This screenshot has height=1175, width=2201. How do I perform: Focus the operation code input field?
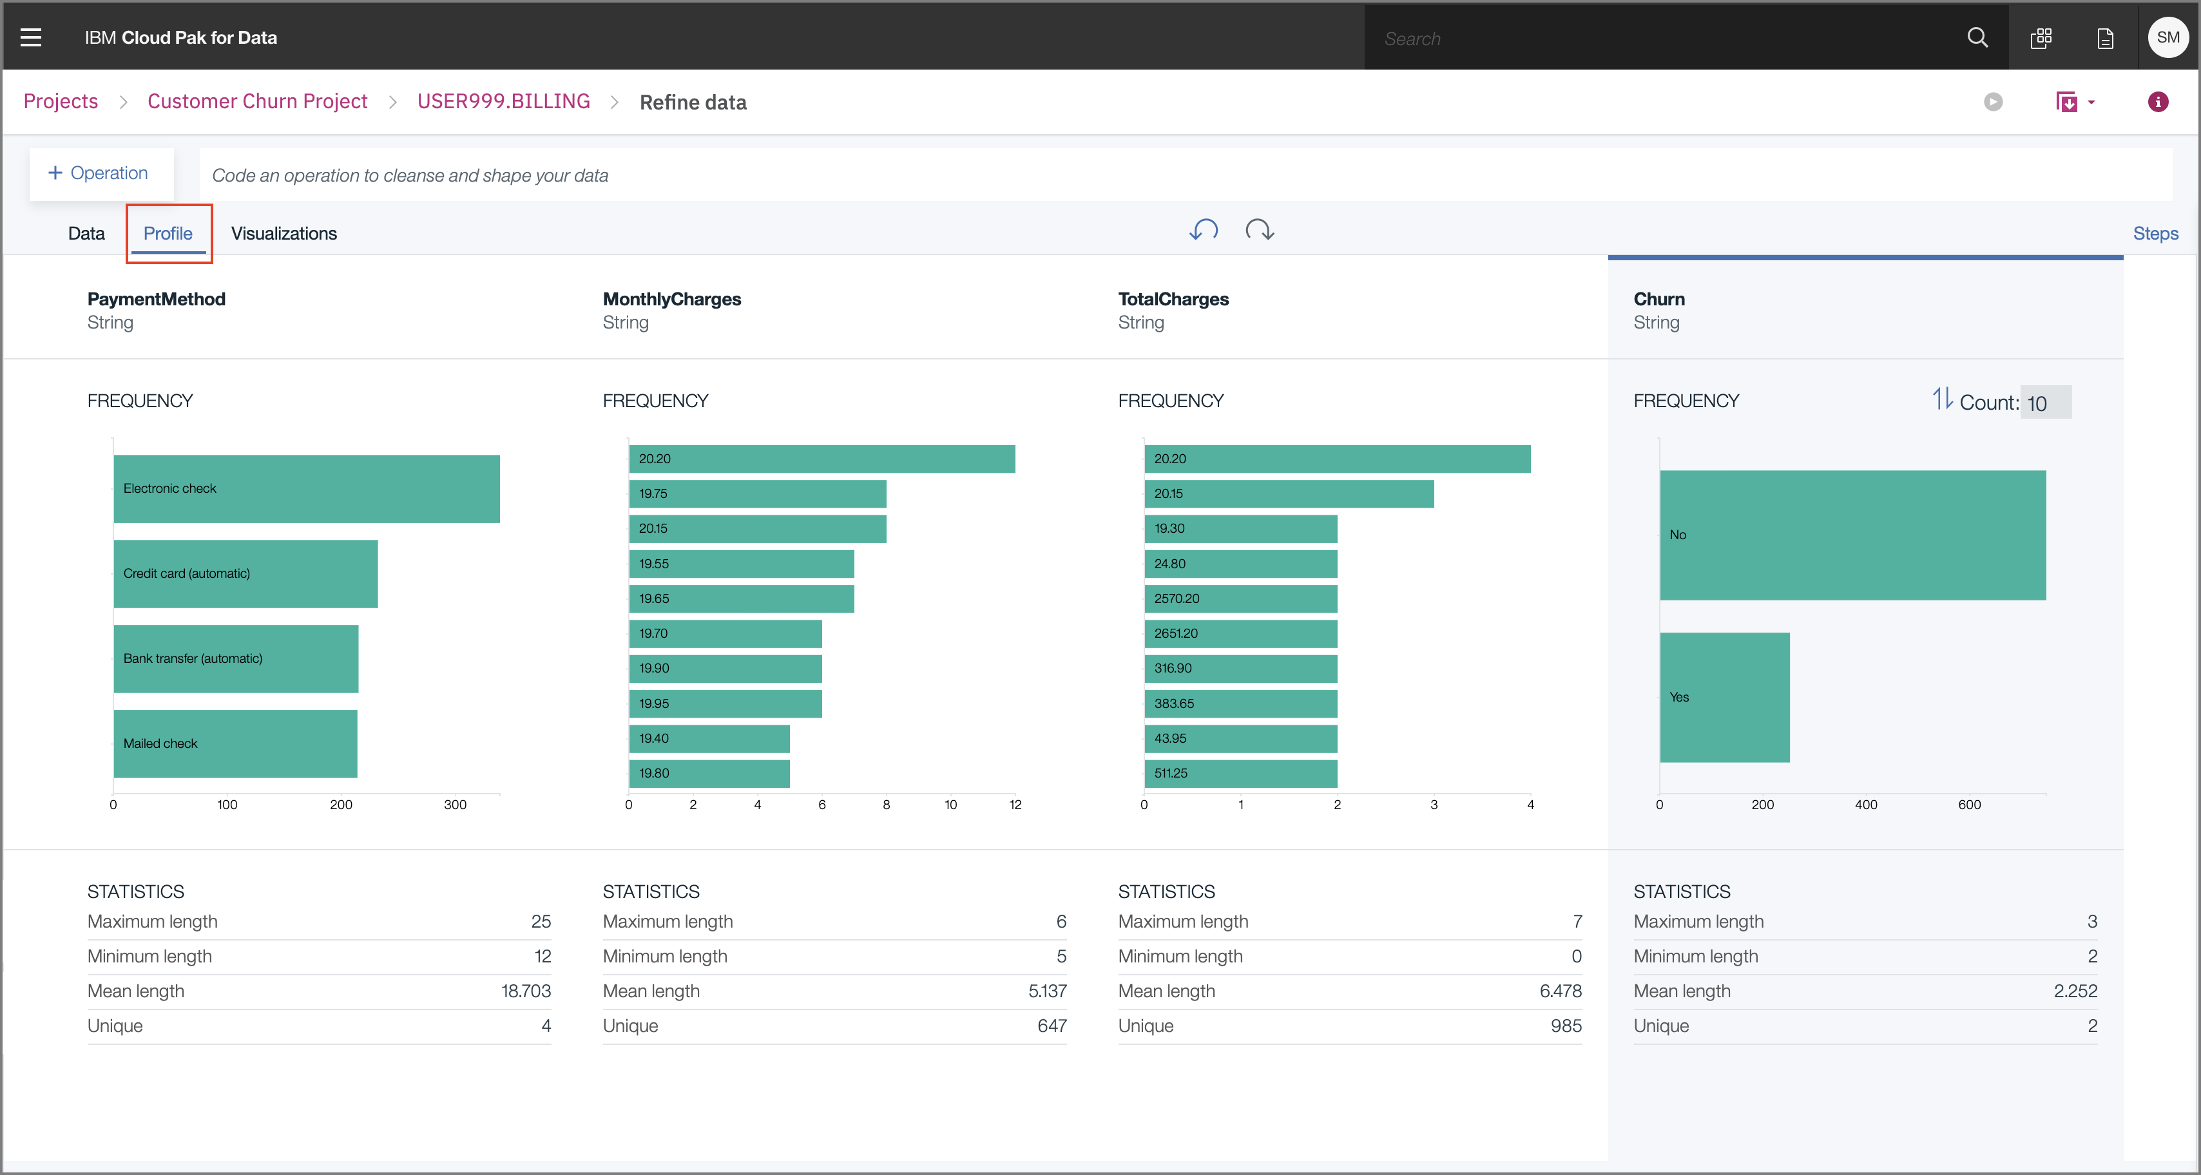[x=1185, y=175]
